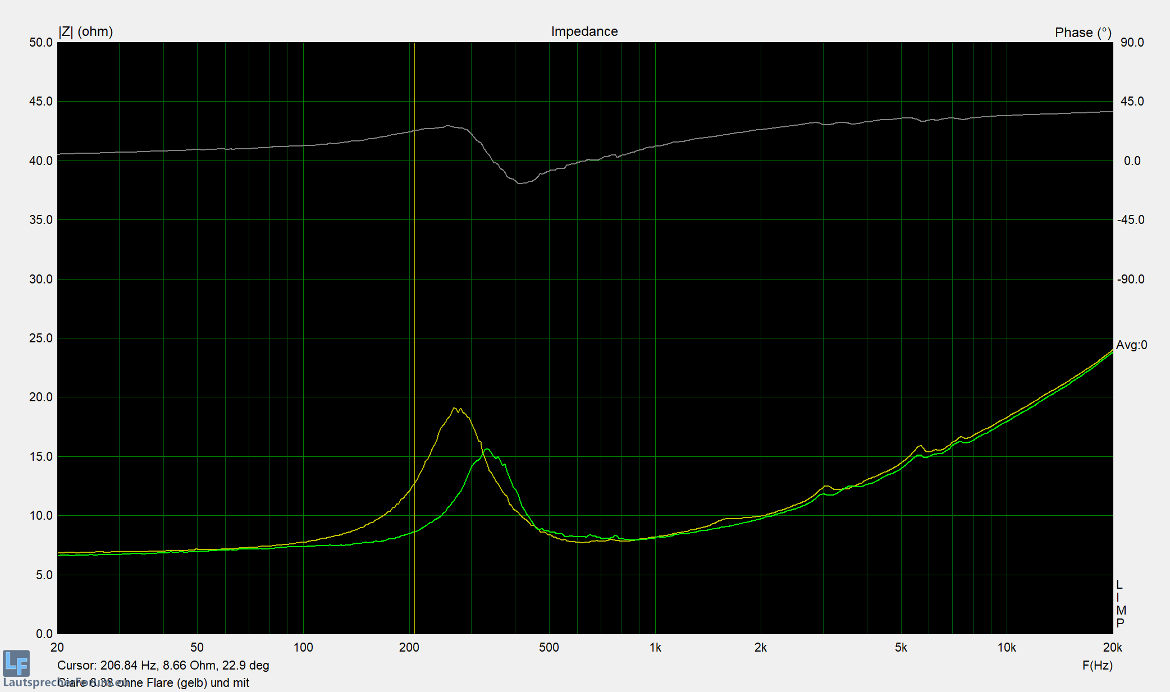
Task: Click the vertical LIMP label
Action: [x=1120, y=604]
